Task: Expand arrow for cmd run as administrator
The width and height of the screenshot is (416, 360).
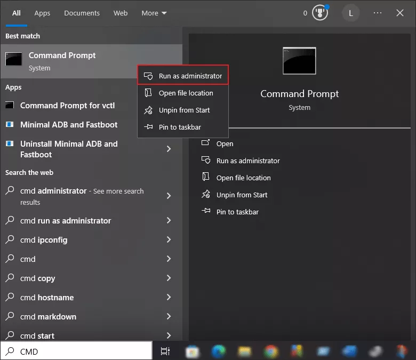Action: point(169,220)
